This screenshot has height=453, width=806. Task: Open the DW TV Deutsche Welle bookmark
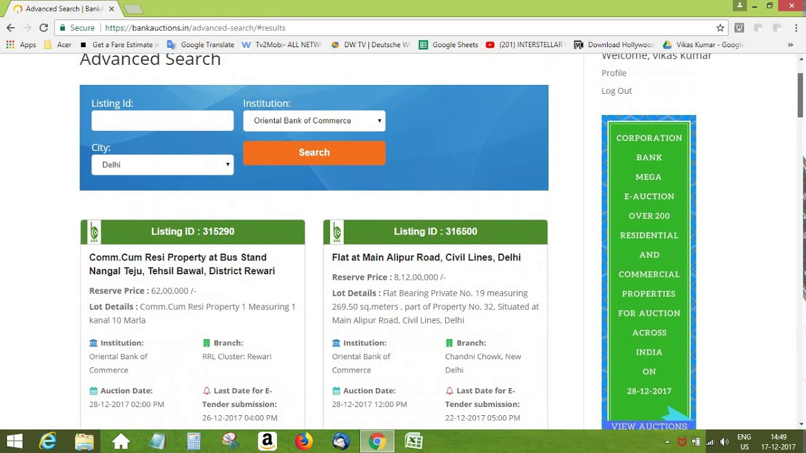tap(371, 45)
